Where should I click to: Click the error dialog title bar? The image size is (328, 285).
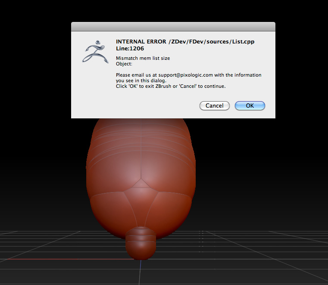tap(173, 27)
